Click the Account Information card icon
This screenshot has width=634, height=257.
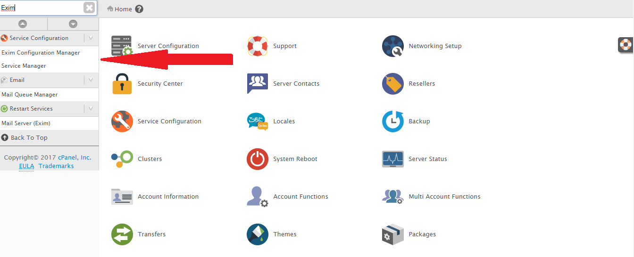coord(122,197)
